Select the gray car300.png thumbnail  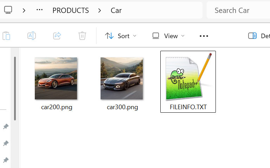pos(122,78)
